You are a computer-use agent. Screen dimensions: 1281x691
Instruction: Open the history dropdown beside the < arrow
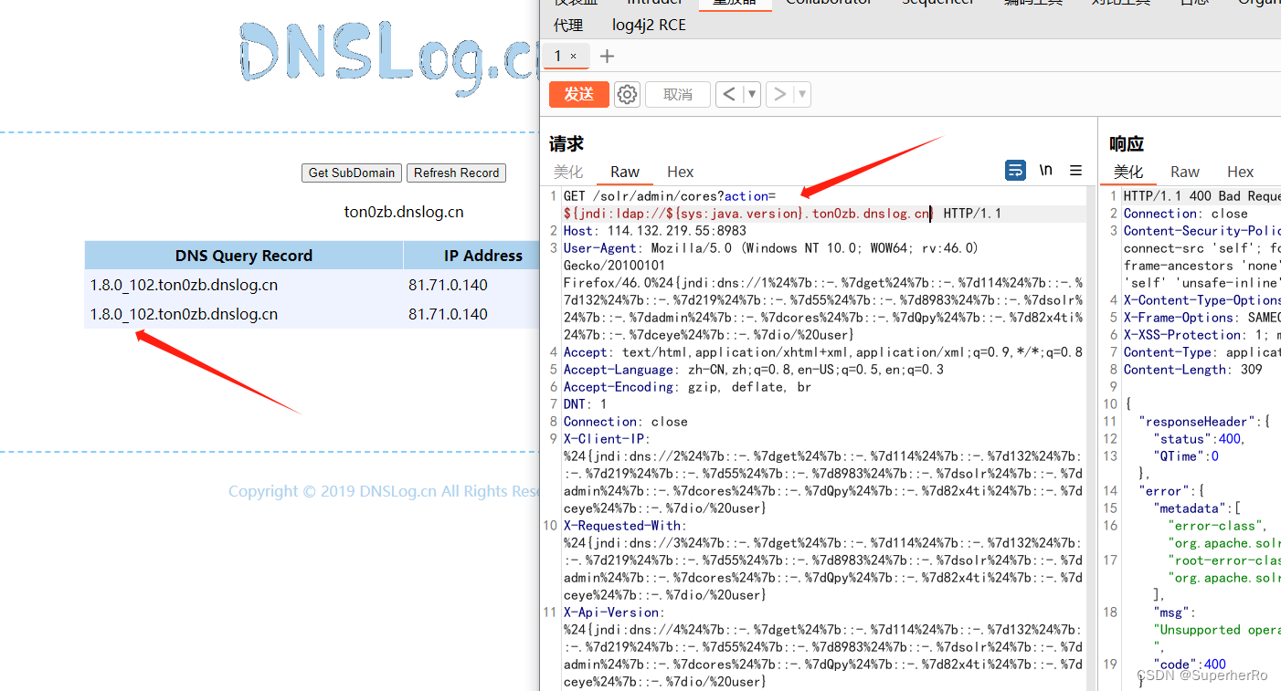pyautogui.click(x=752, y=94)
